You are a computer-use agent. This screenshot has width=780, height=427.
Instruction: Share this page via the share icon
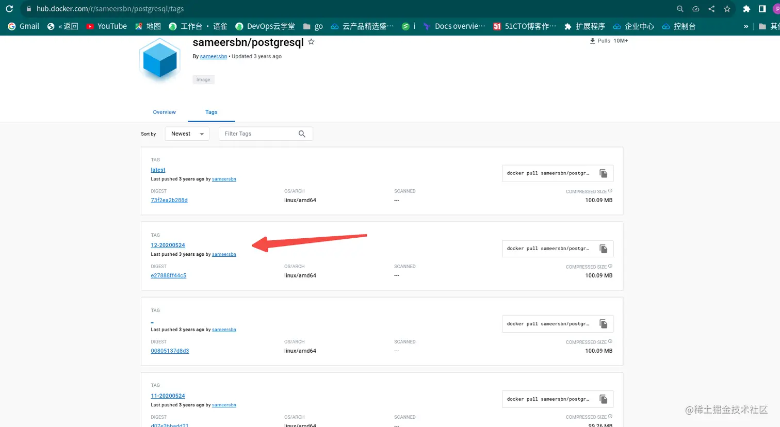[x=711, y=9]
